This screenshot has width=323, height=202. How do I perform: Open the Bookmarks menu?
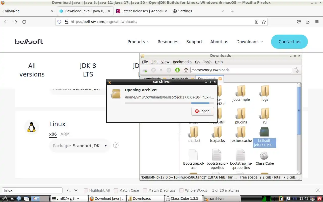[x=182, y=62]
